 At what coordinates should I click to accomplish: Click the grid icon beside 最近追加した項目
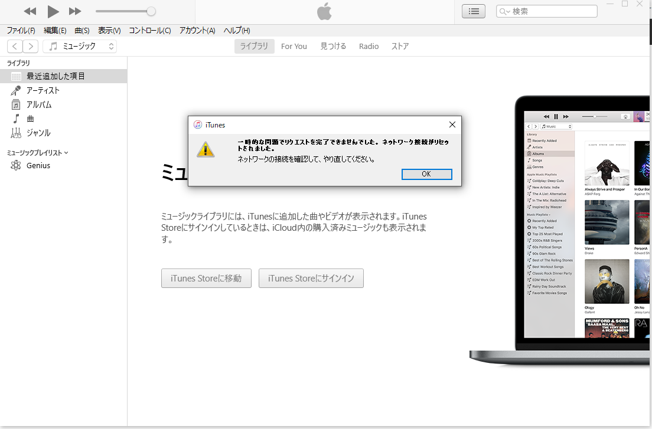click(16, 76)
